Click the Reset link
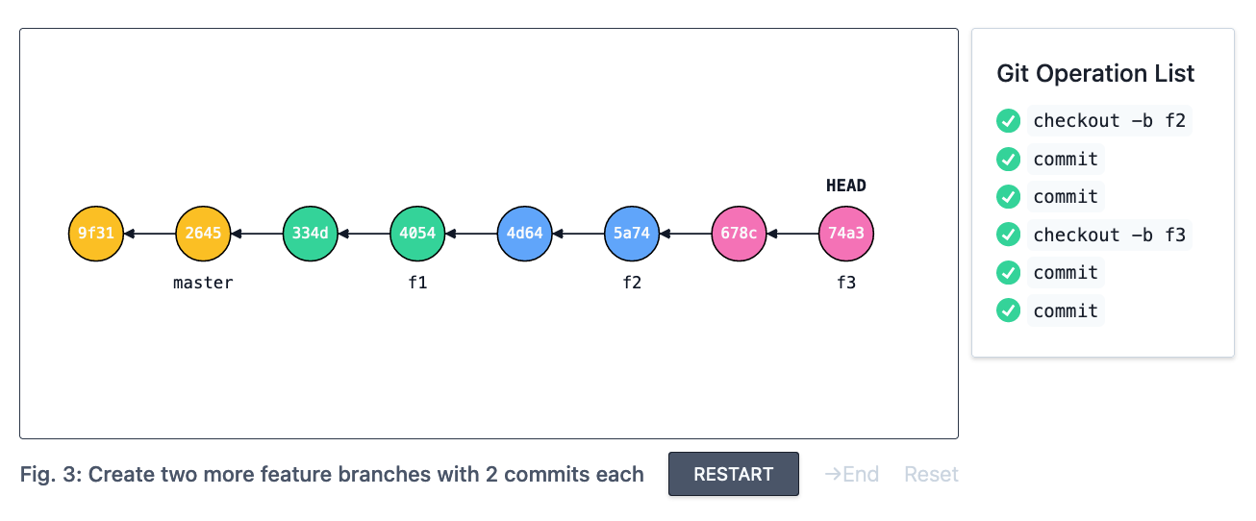 coord(931,474)
